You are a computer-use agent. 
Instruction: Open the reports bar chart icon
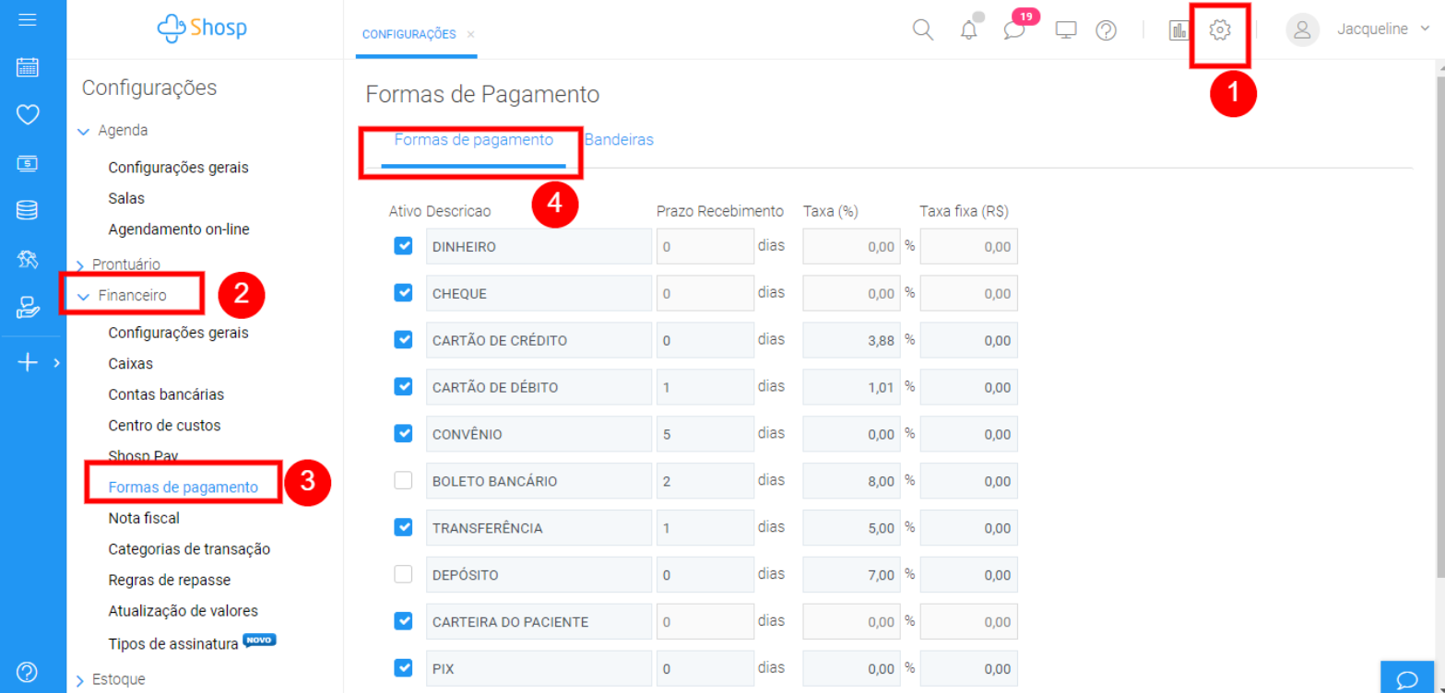pos(1179,30)
